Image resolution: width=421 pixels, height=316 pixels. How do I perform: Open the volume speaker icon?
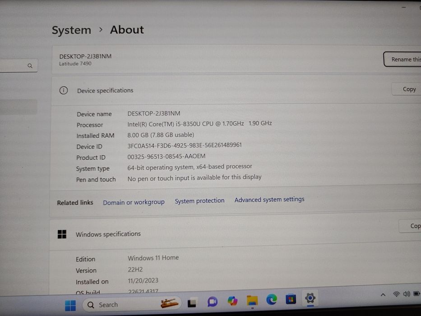coord(406,294)
